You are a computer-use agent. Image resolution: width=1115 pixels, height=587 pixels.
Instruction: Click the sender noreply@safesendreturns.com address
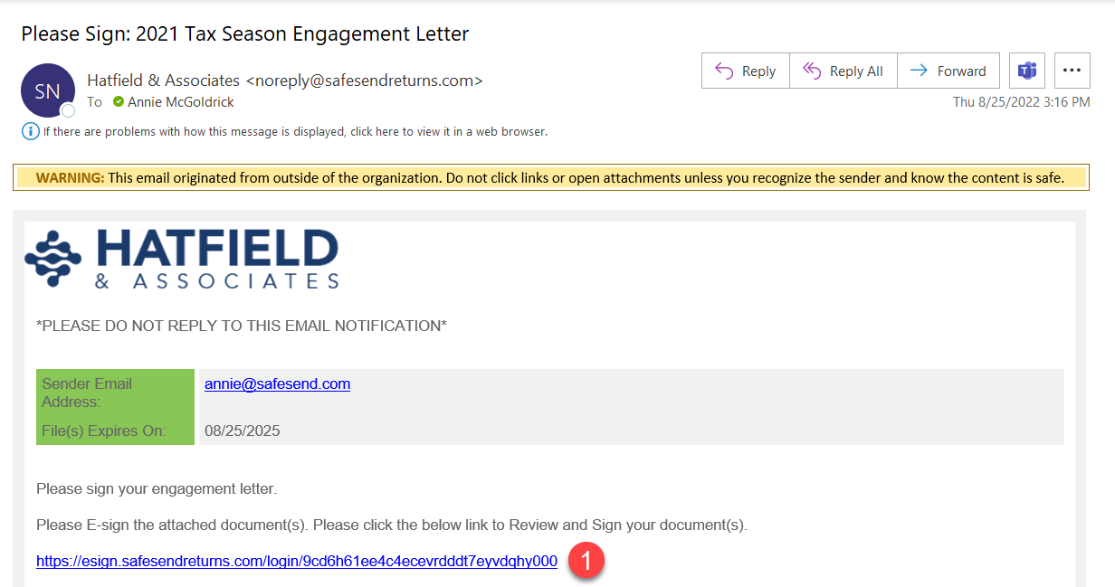tap(364, 80)
